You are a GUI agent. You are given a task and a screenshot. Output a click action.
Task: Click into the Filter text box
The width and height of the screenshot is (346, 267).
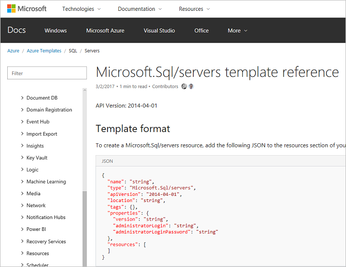(x=47, y=73)
